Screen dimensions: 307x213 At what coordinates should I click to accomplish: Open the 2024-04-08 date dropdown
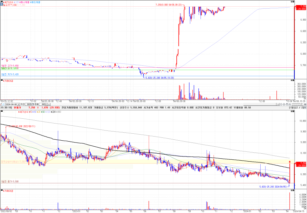click(18, 104)
